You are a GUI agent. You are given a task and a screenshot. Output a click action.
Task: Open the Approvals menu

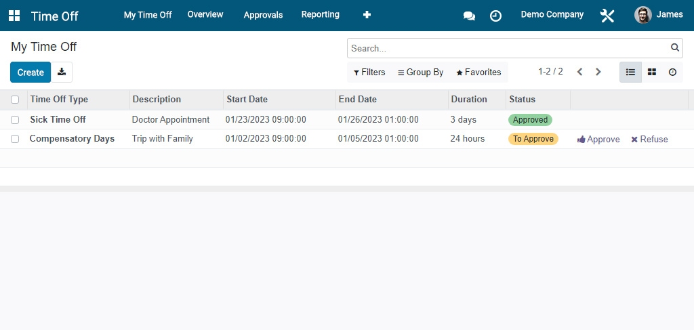(x=263, y=15)
